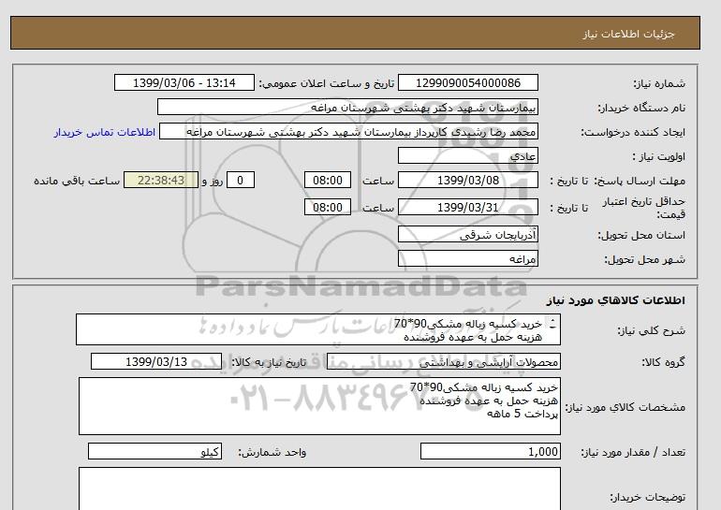Select the announcement date field 1399/03/06 - 13:14
Viewport: 721px width, 510px height.
pyautogui.click(x=184, y=82)
